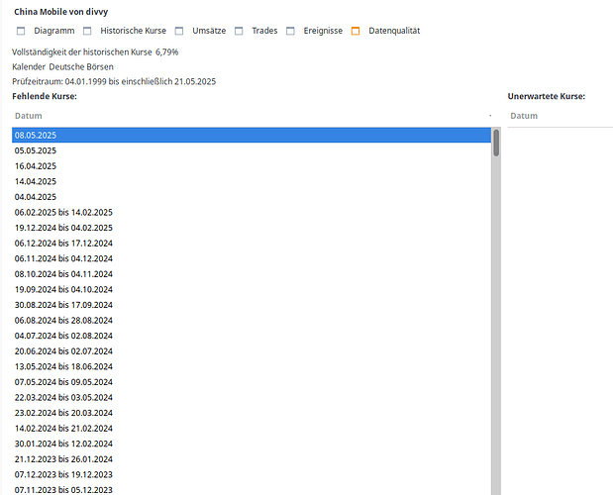This screenshot has height=495, width=613.
Task: Select row 19.09.2024 bis 04.10.2024
Action: [252, 289]
